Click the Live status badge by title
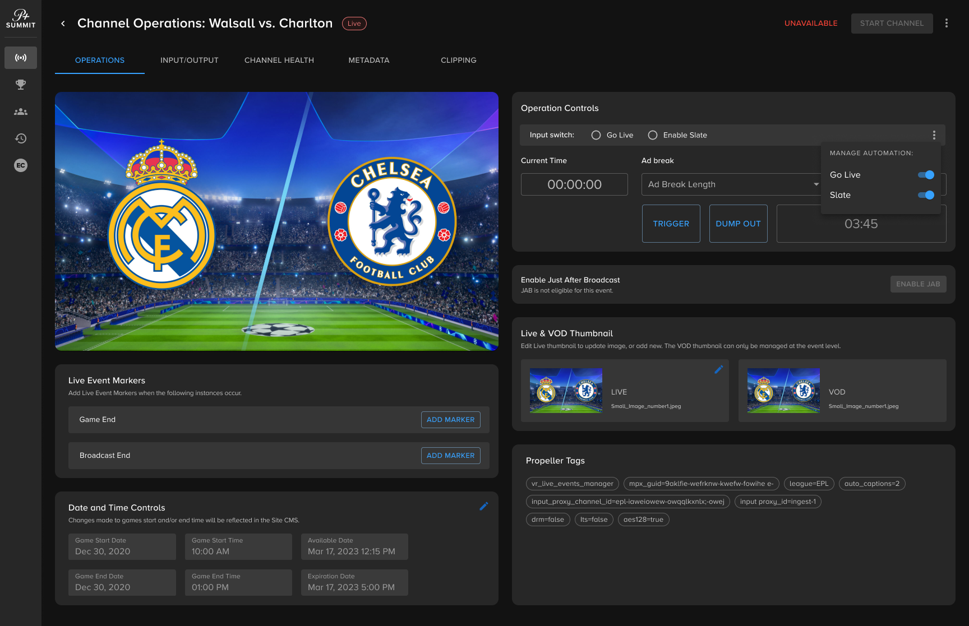This screenshot has height=626, width=969. pos(354,24)
